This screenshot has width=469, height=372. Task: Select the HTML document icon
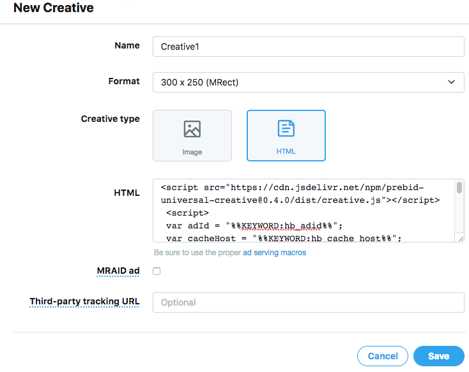click(286, 129)
